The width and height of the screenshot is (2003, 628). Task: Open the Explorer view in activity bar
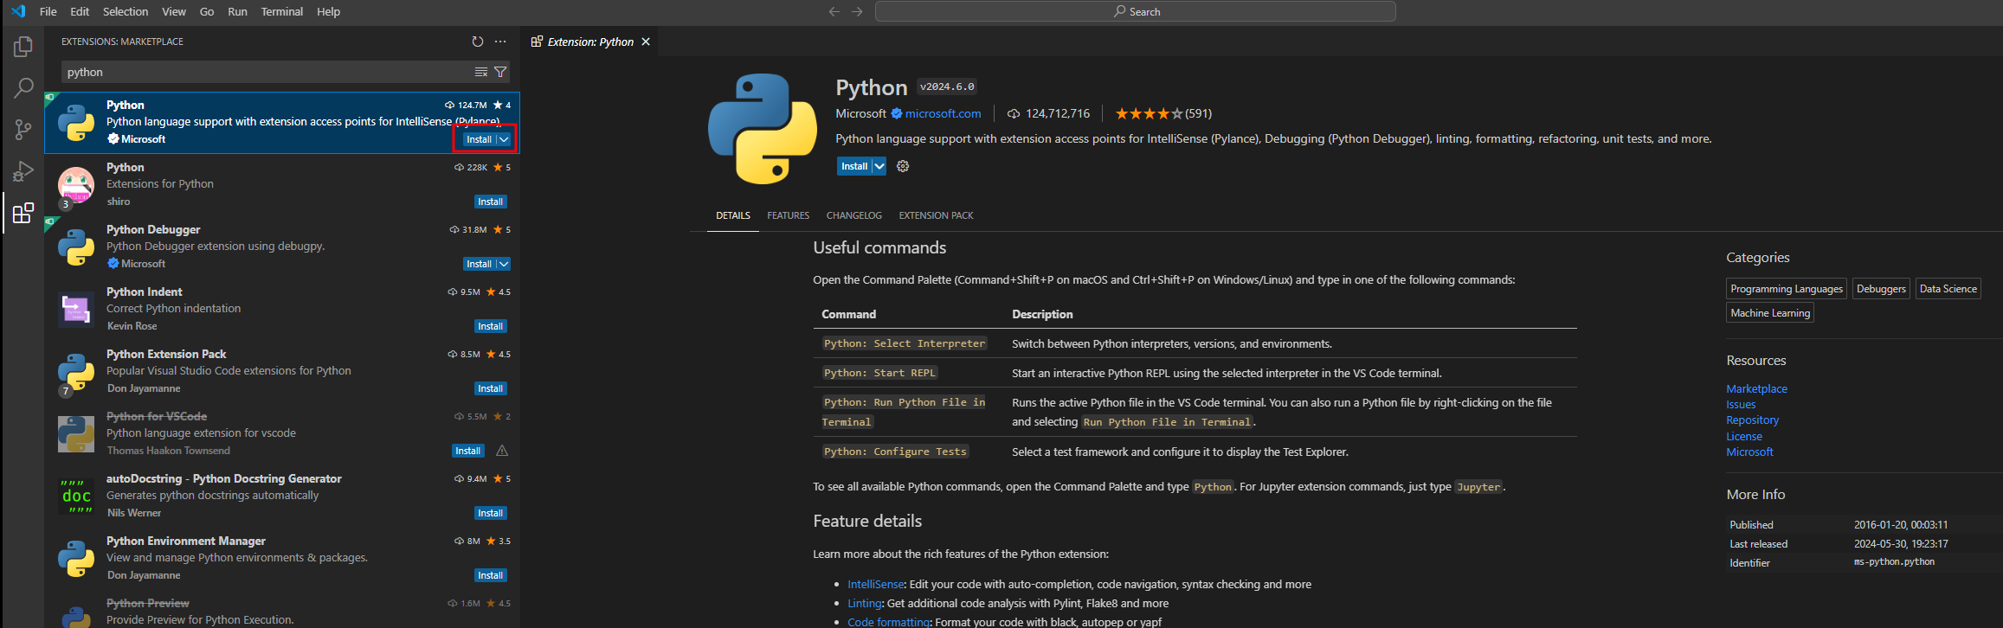[23, 47]
